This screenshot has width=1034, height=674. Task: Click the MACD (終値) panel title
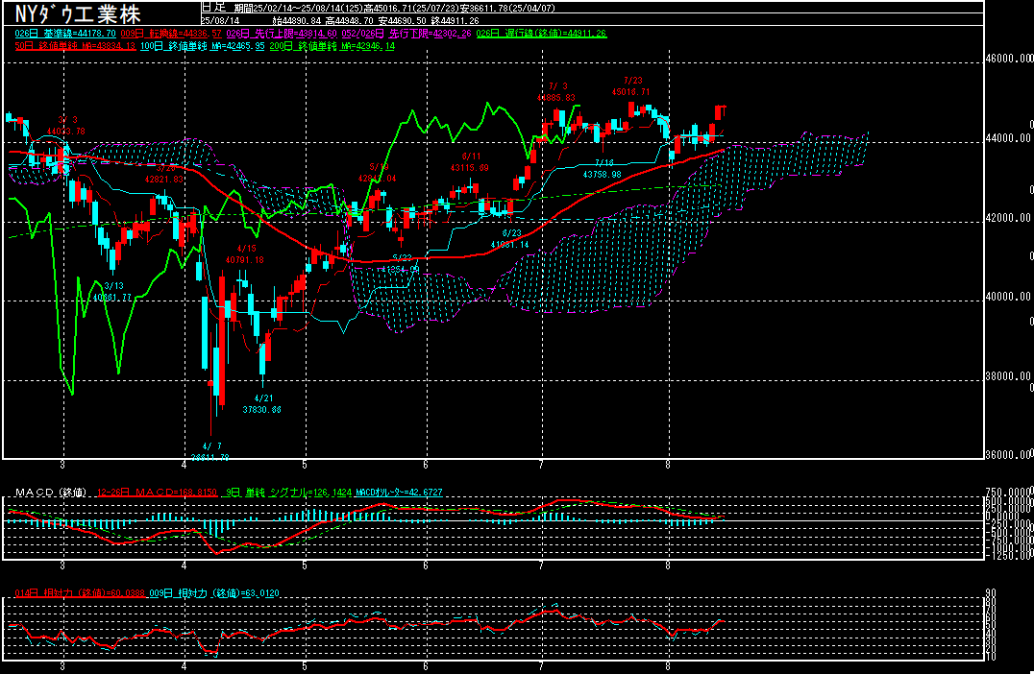(51, 493)
